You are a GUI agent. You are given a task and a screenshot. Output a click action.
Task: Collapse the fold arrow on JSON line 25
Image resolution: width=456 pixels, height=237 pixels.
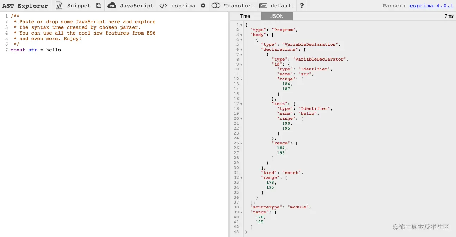[241, 143]
